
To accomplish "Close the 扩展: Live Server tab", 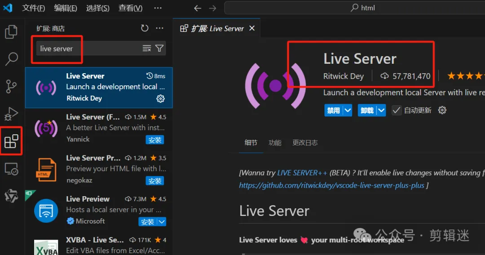I will pos(252,28).
